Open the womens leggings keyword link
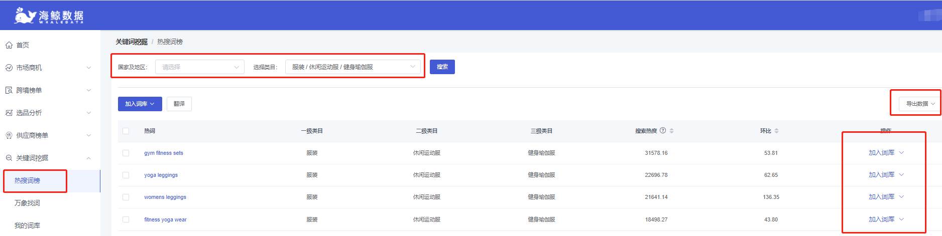This screenshot has width=942, height=236. point(165,197)
